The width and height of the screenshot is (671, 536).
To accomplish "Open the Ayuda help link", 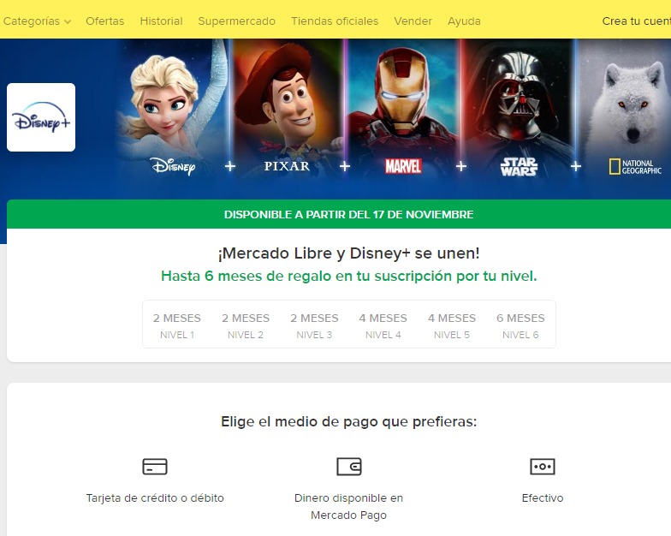I will click(464, 21).
